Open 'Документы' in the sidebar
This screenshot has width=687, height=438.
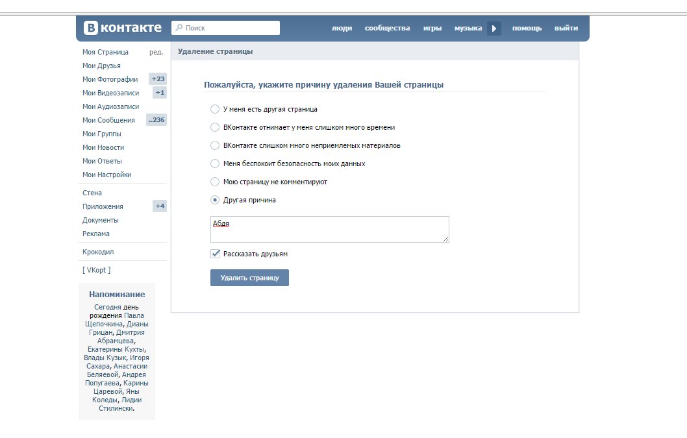101,220
